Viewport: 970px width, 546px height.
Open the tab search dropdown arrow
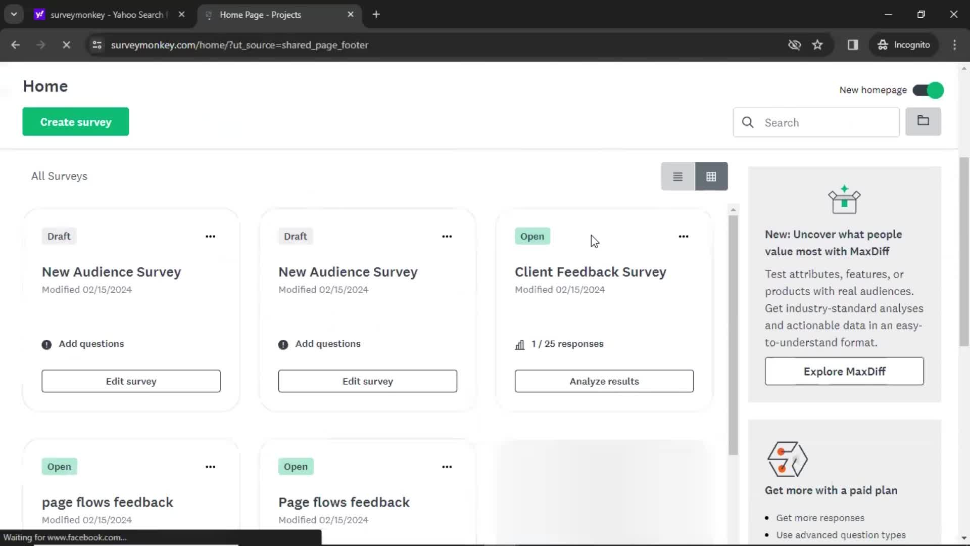pos(14,15)
